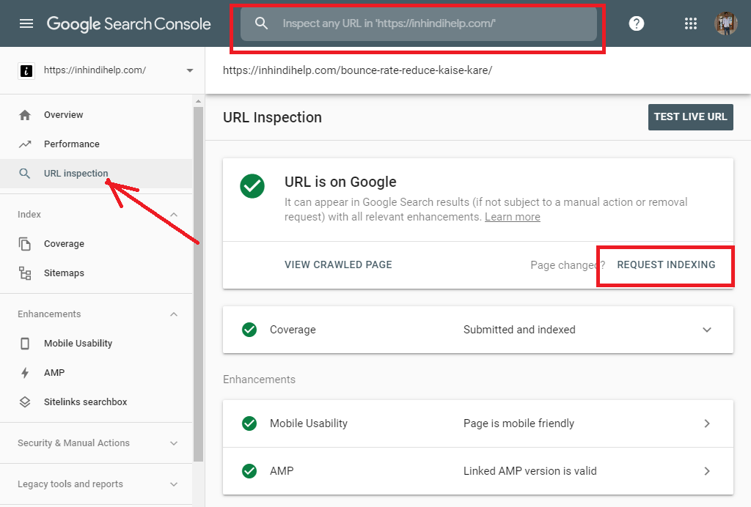The width and height of the screenshot is (751, 507).
Task: Collapse the Enhancements sidebar section
Action: click(174, 314)
